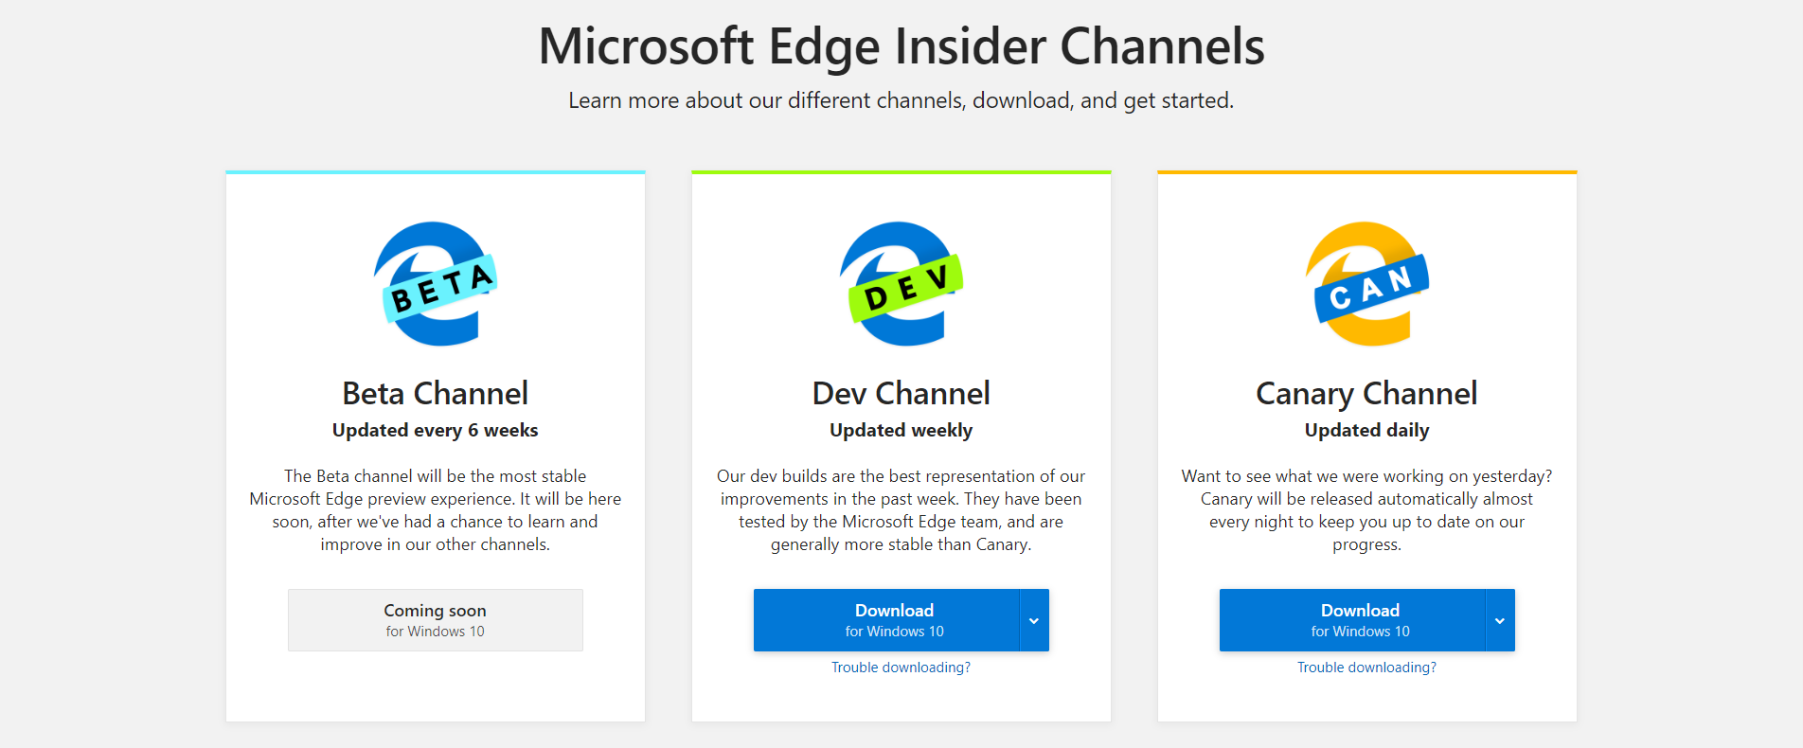The image size is (1803, 748).
Task: Click the Canary channel description paragraph
Action: tap(1367, 510)
